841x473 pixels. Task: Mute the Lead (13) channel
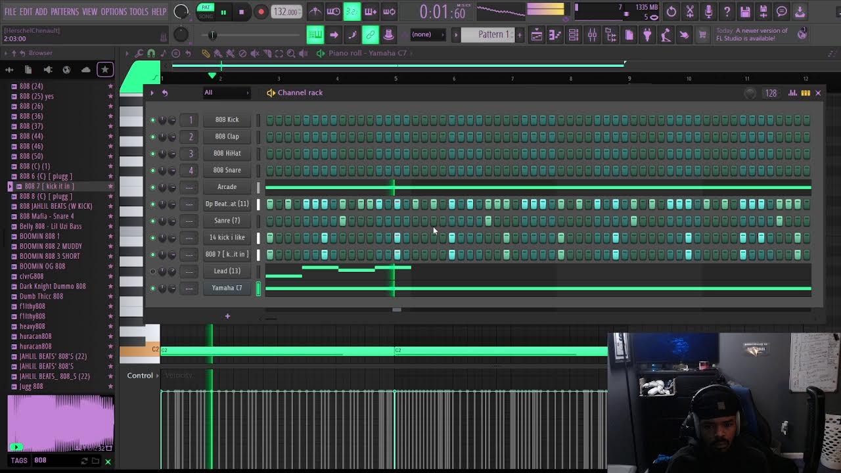click(153, 271)
